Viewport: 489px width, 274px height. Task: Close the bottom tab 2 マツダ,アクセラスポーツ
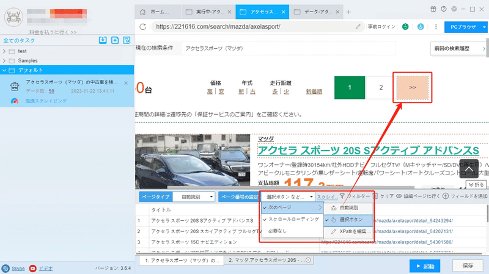[x=308, y=260]
